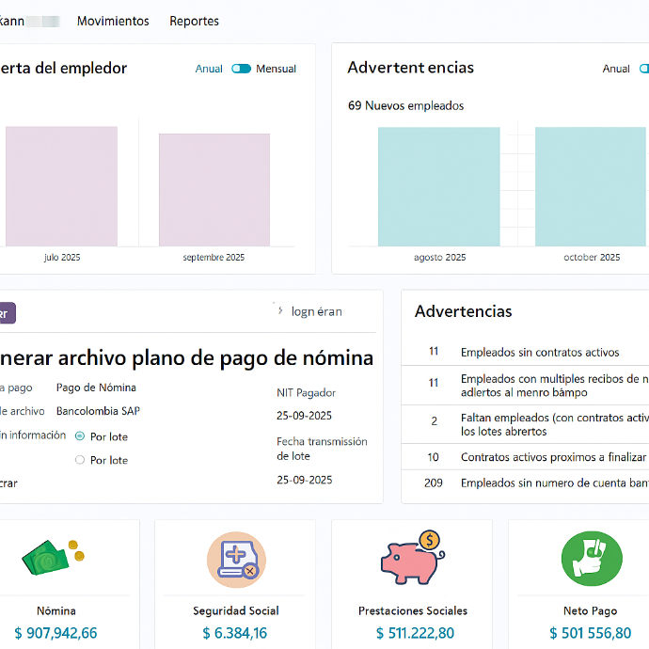Select the unchecked "Por lote" radio button
The height and width of the screenshot is (649, 649).
80,460
